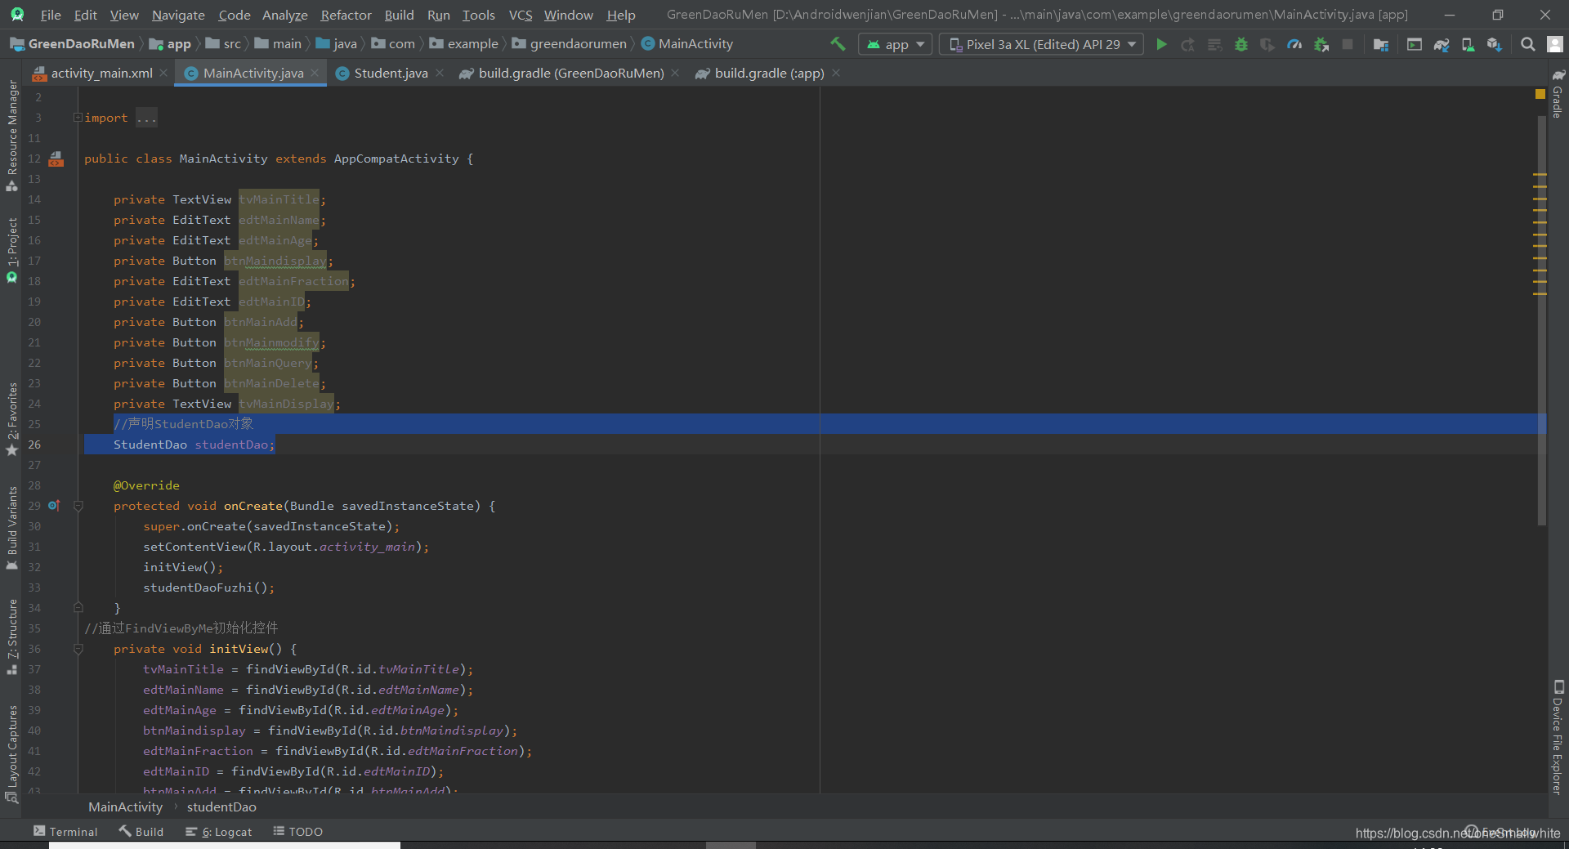The image size is (1569, 849).
Task: Sync project with Gradle files icon
Action: click(x=1442, y=44)
